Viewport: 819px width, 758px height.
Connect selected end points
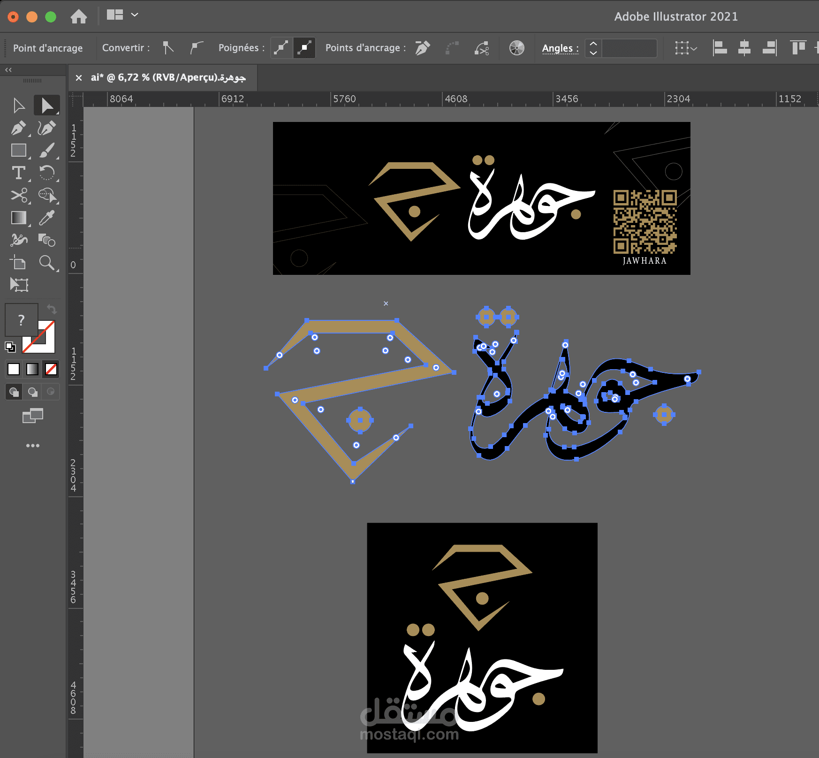click(x=452, y=48)
